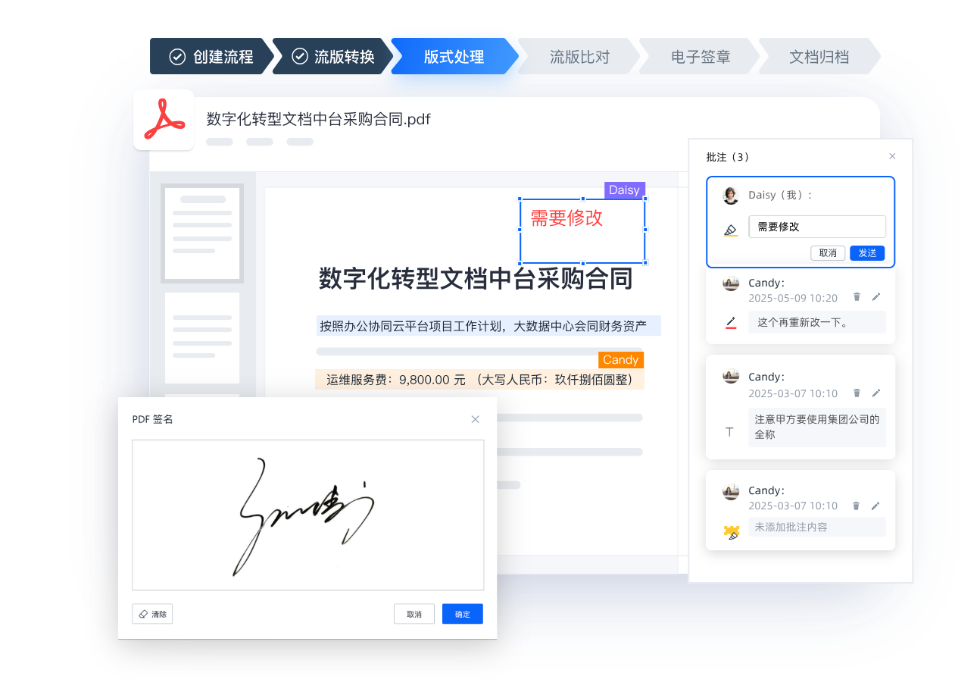Confirm the signature with 确定
The height and width of the screenshot is (692, 980).
[462, 614]
